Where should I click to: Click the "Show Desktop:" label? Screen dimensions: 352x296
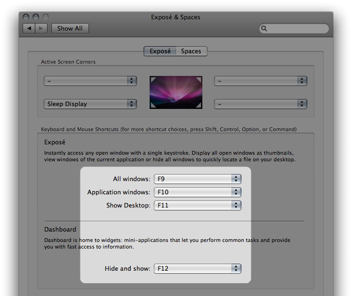pyautogui.click(x=128, y=205)
